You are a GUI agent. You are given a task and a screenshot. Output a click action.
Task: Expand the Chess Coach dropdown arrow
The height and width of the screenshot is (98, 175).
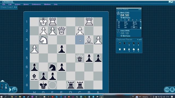14,7
